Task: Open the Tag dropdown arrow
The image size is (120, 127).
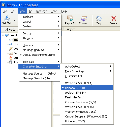Action: [103, 20]
